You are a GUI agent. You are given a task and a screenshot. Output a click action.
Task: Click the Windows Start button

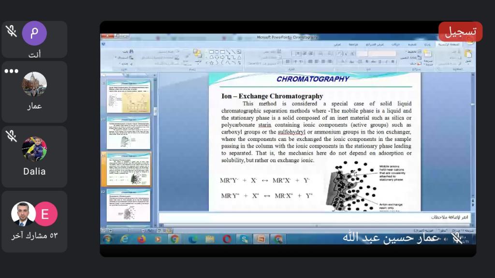(107, 239)
